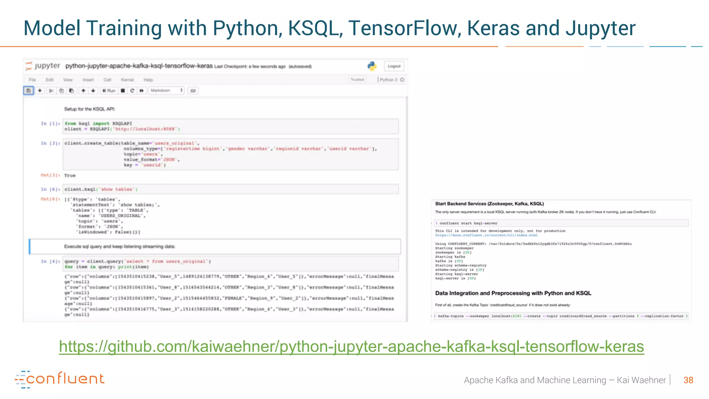The width and height of the screenshot is (709, 399).
Task: Click the Confluent logo
Action: pyautogui.click(x=60, y=379)
